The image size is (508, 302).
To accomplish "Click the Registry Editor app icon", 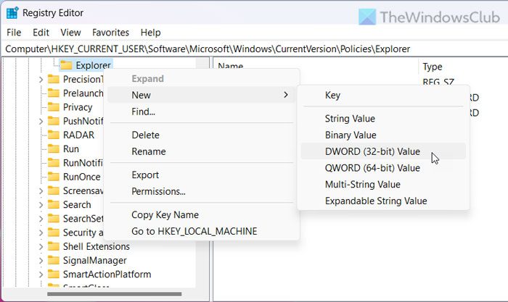I will tap(12, 13).
